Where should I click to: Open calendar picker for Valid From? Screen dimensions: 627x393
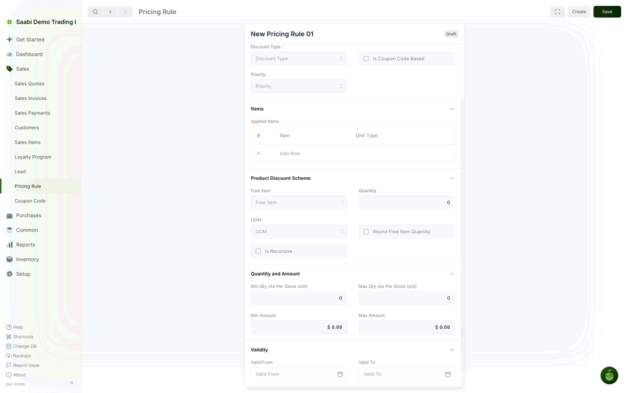point(340,374)
